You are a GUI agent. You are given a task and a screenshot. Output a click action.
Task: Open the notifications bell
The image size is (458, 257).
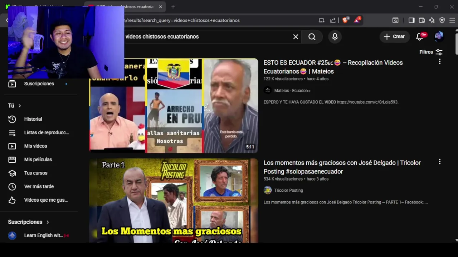coord(420,37)
